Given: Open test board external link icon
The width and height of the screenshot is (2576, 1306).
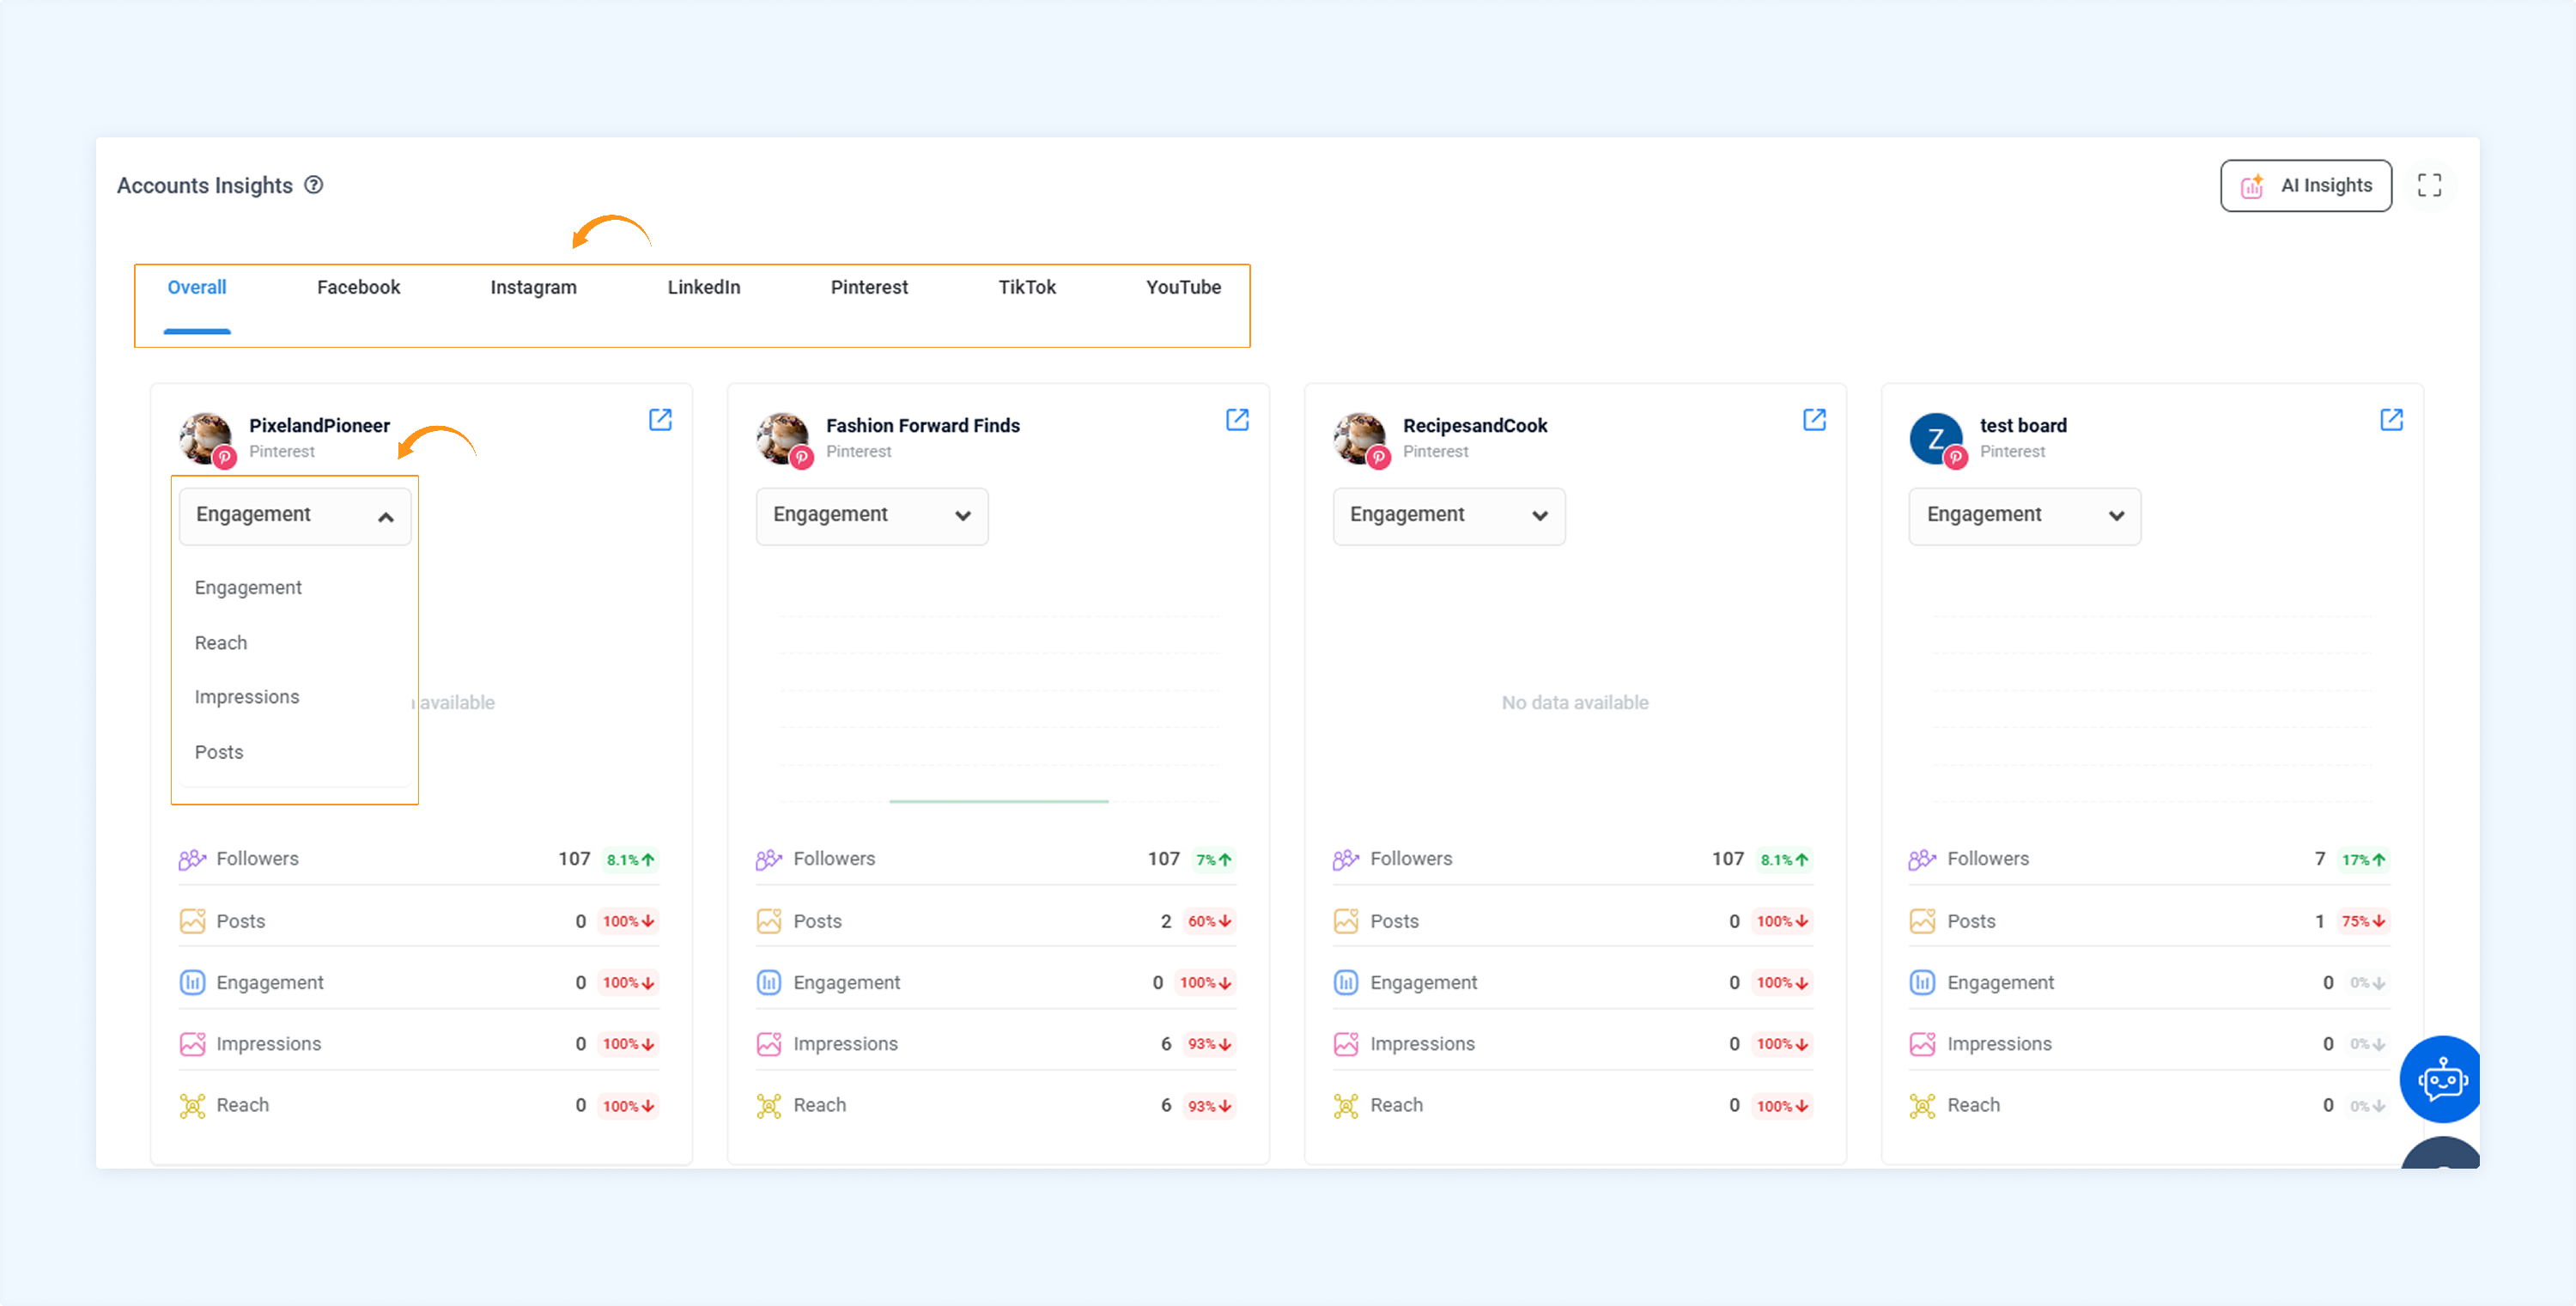Looking at the screenshot, I should point(2391,420).
